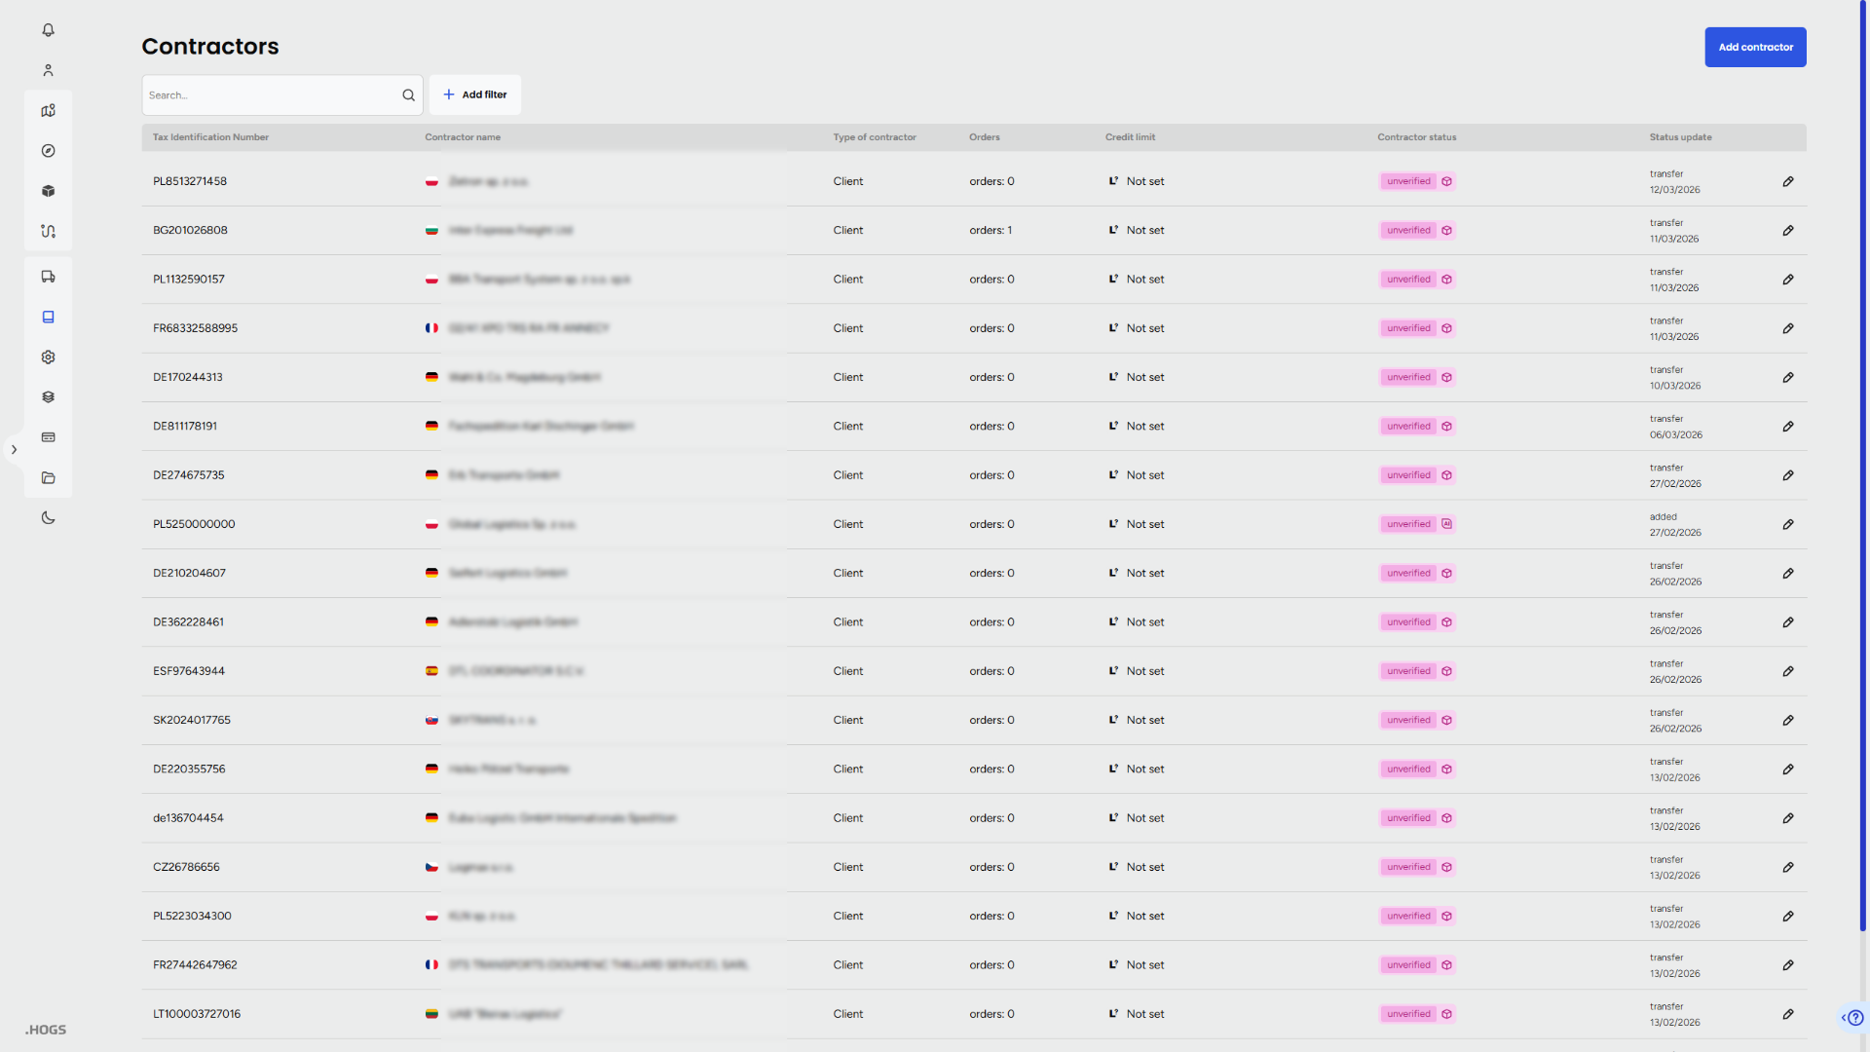Expand the sidebar with chevron arrow
The width and height of the screenshot is (1870, 1052).
(14, 450)
